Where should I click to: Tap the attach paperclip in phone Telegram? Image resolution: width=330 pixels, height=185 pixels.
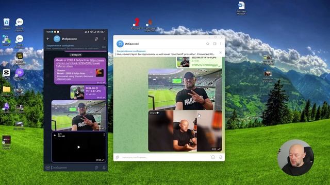[x=96, y=168]
